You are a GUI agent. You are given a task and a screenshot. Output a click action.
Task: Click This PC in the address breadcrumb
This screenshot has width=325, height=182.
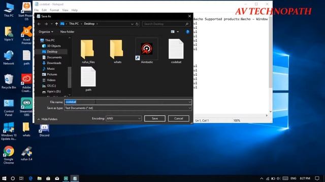(x=74, y=24)
